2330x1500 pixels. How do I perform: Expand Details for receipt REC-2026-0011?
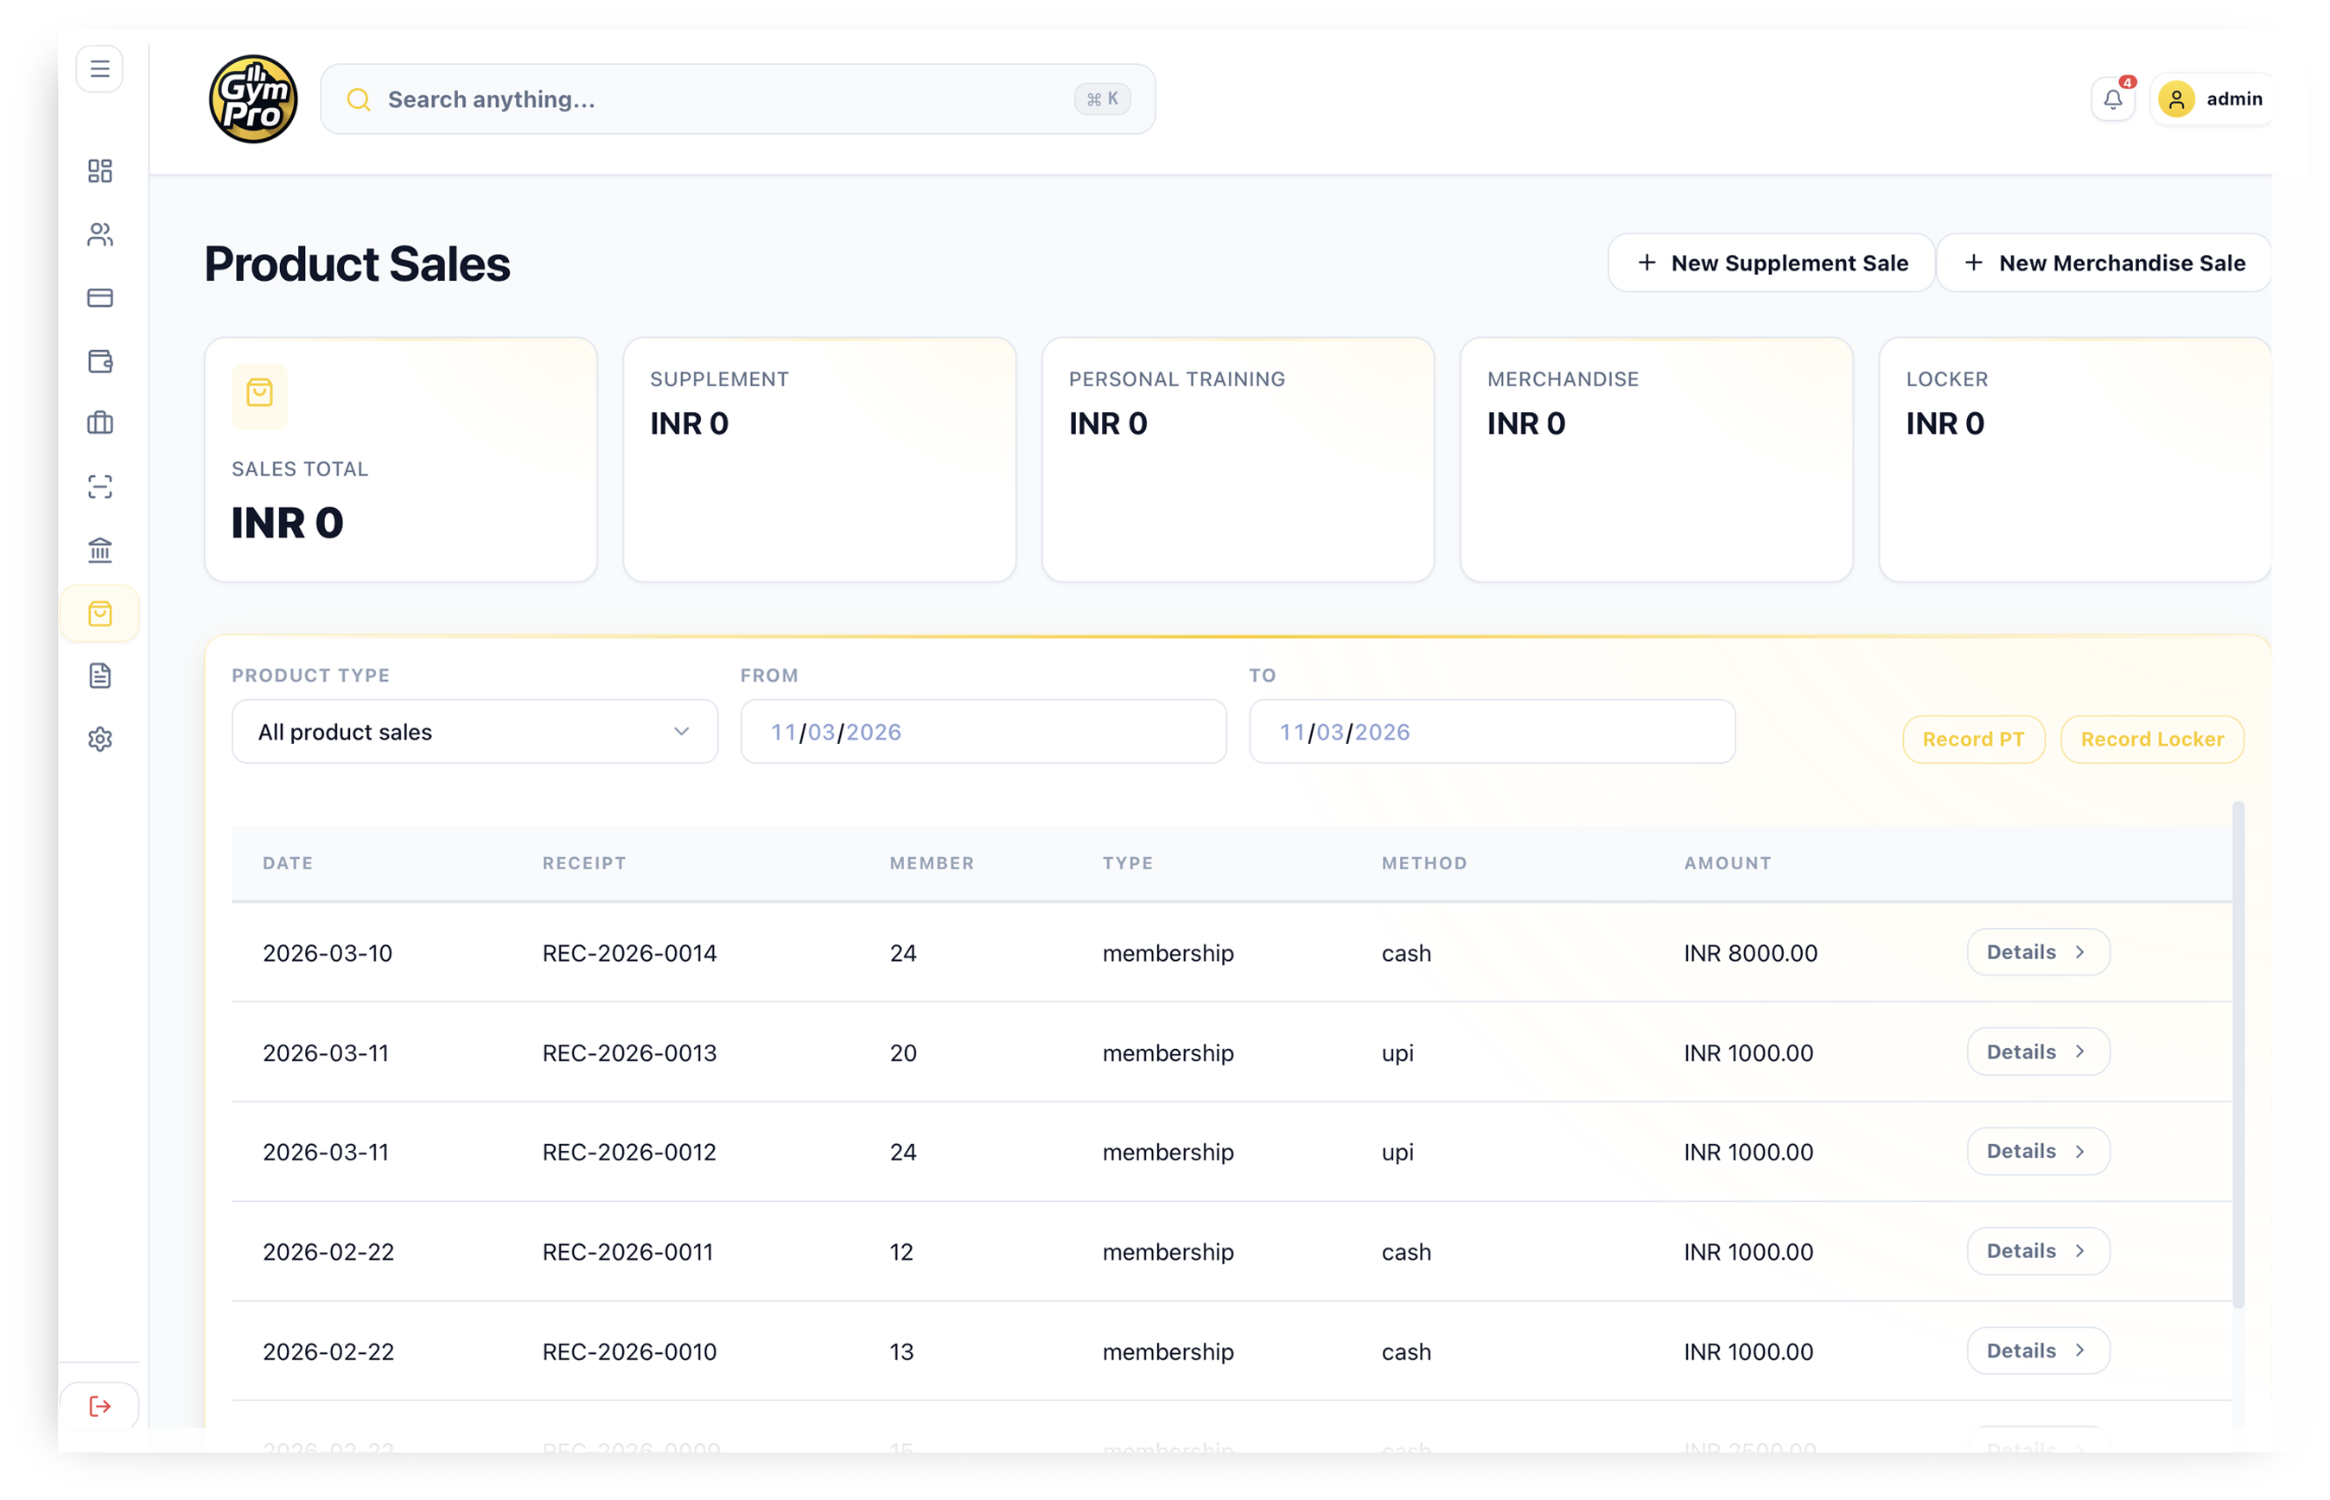click(x=2038, y=1250)
